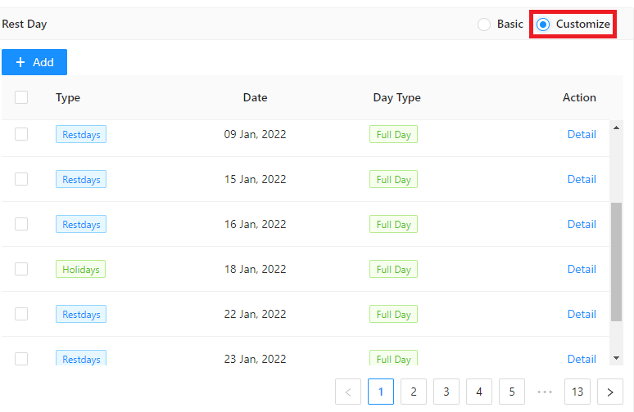Open Detail for 18 Jan, 2022 holiday
634x412 pixels.
point(582,269)
